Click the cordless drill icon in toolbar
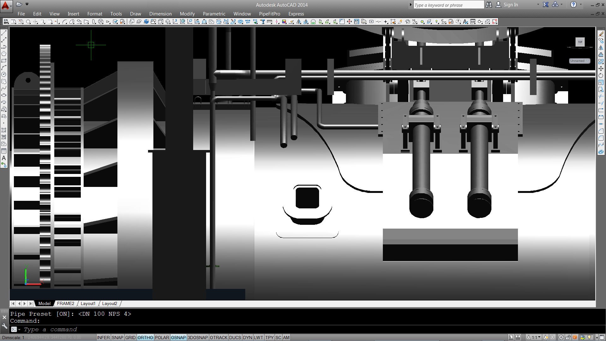 (262, 22)
